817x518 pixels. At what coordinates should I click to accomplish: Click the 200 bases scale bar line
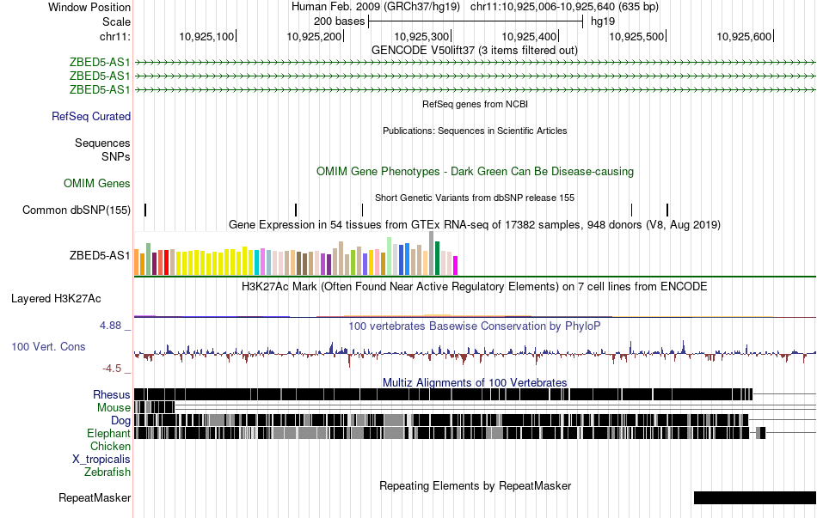pos(476,21)
